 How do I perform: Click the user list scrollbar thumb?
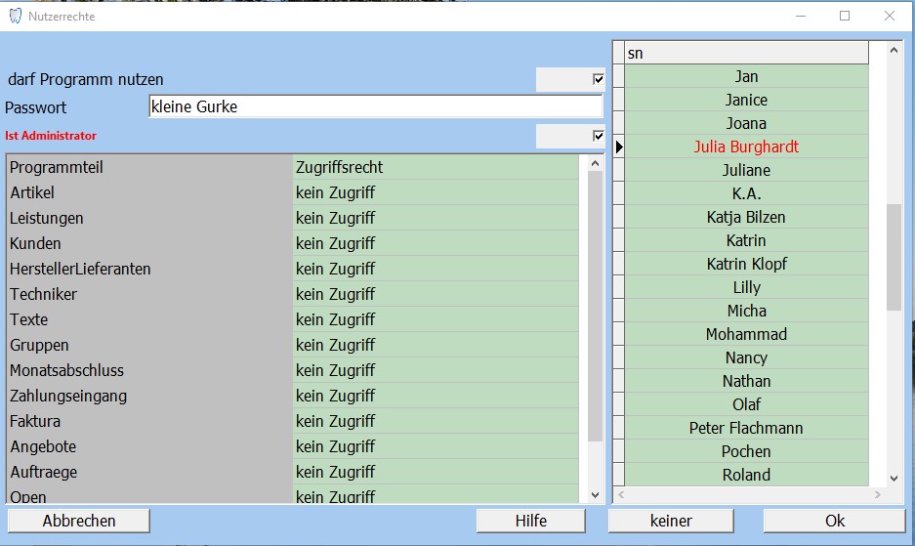coord(894,257)
